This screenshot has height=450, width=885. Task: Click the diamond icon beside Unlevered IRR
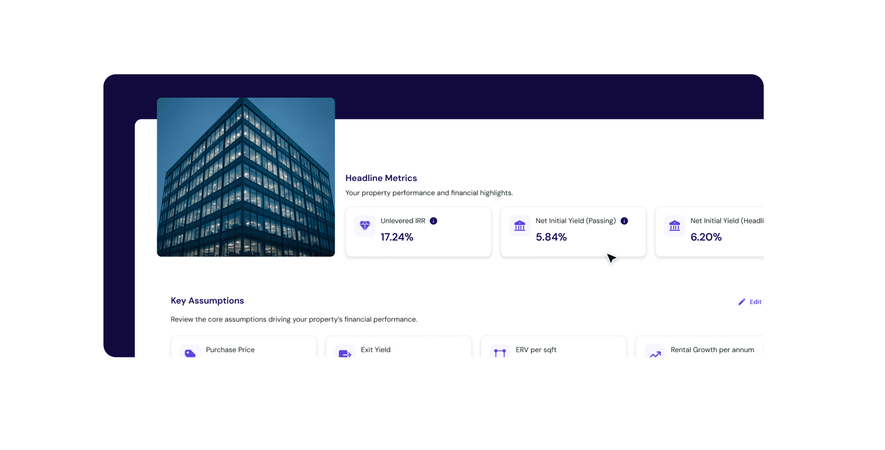click(x=364, y=225)
